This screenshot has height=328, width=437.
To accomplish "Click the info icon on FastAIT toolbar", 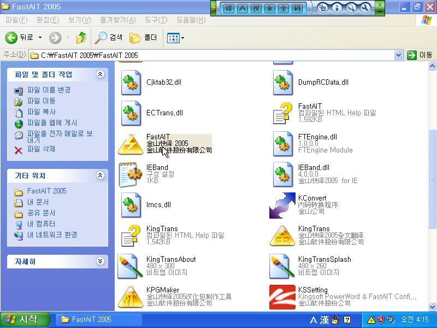I will click(337, 8).
